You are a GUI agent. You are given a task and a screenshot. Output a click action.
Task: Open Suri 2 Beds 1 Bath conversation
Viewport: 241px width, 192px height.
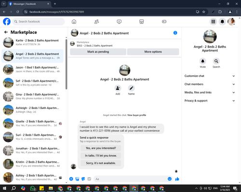(x=33, y=137)
